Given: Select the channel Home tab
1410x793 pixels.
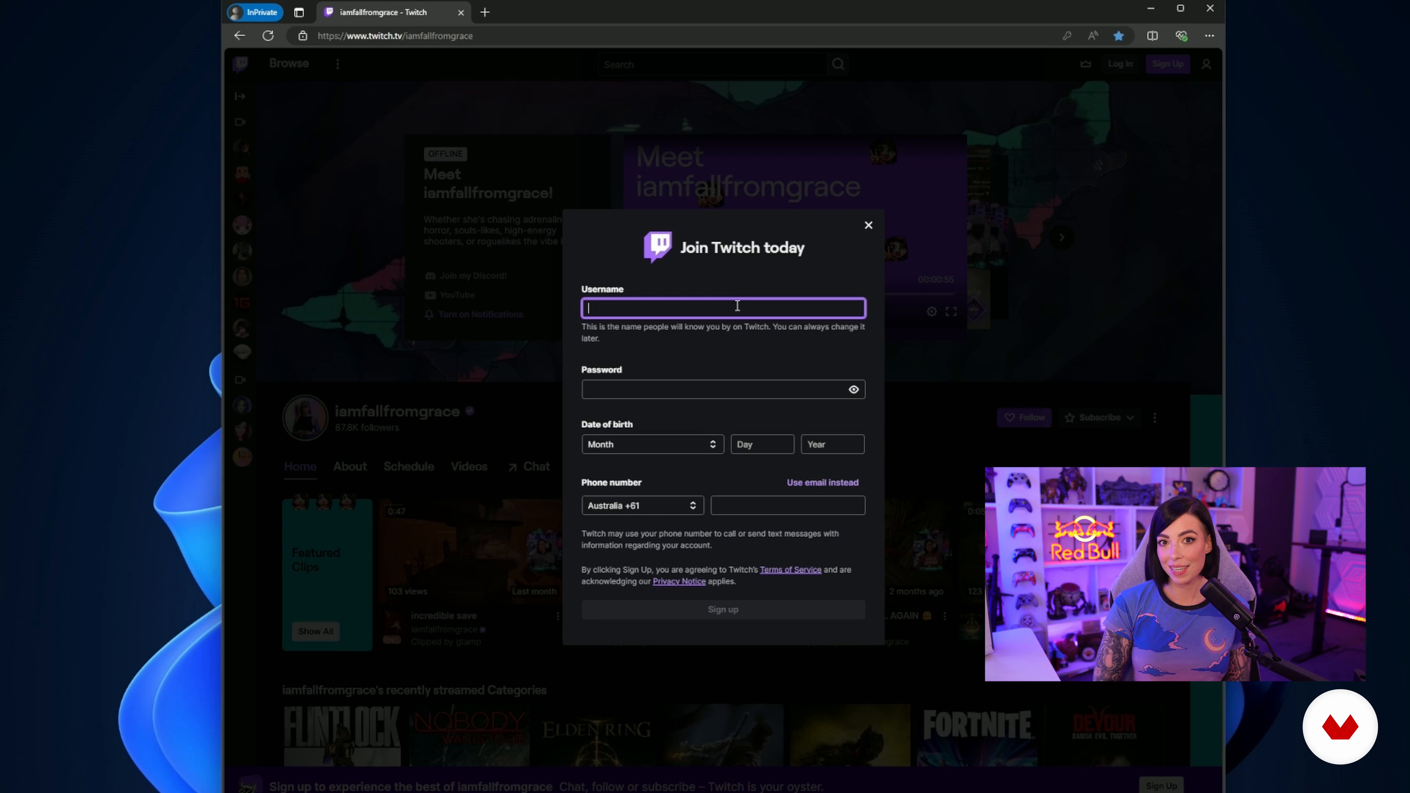Looking at the screenshot, I should click(x=300, y=466).
